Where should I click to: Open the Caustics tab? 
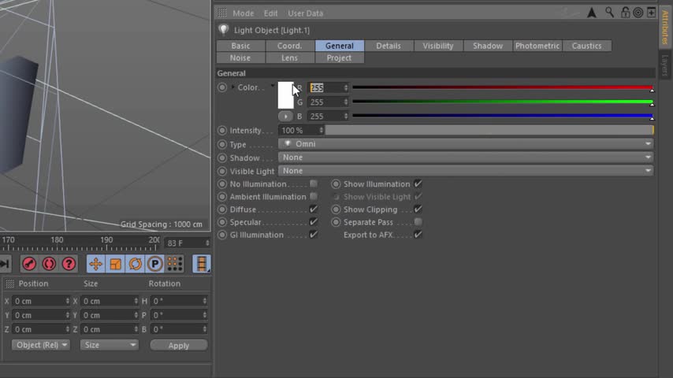[x=587, y=46]
